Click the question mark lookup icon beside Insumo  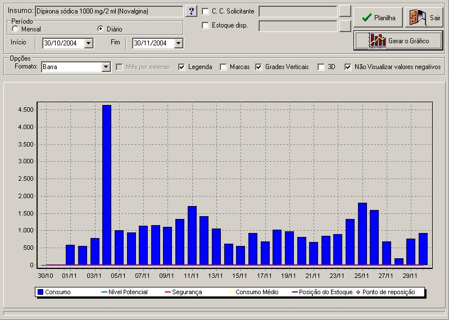(191, 11)
